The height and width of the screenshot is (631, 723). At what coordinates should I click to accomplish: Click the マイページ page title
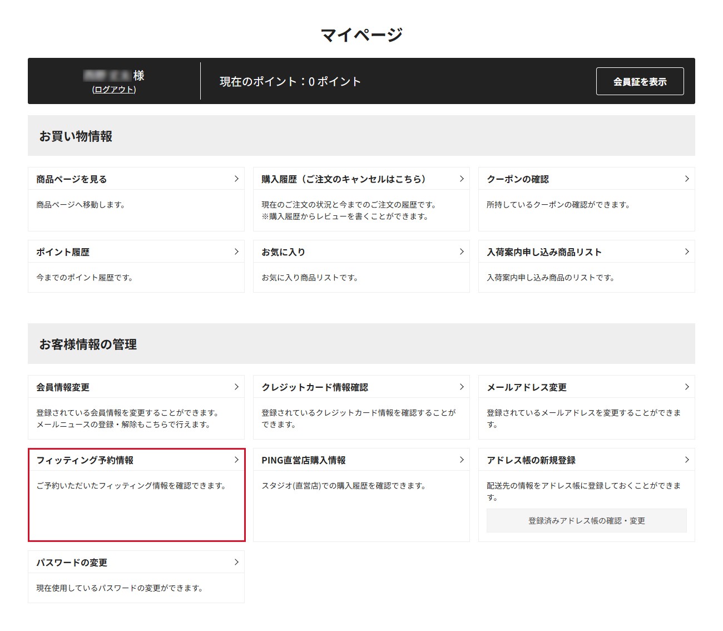tap(361, 35)
